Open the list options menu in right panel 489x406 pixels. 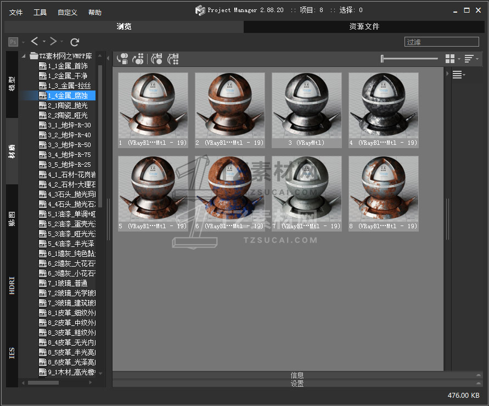(458, 75)
